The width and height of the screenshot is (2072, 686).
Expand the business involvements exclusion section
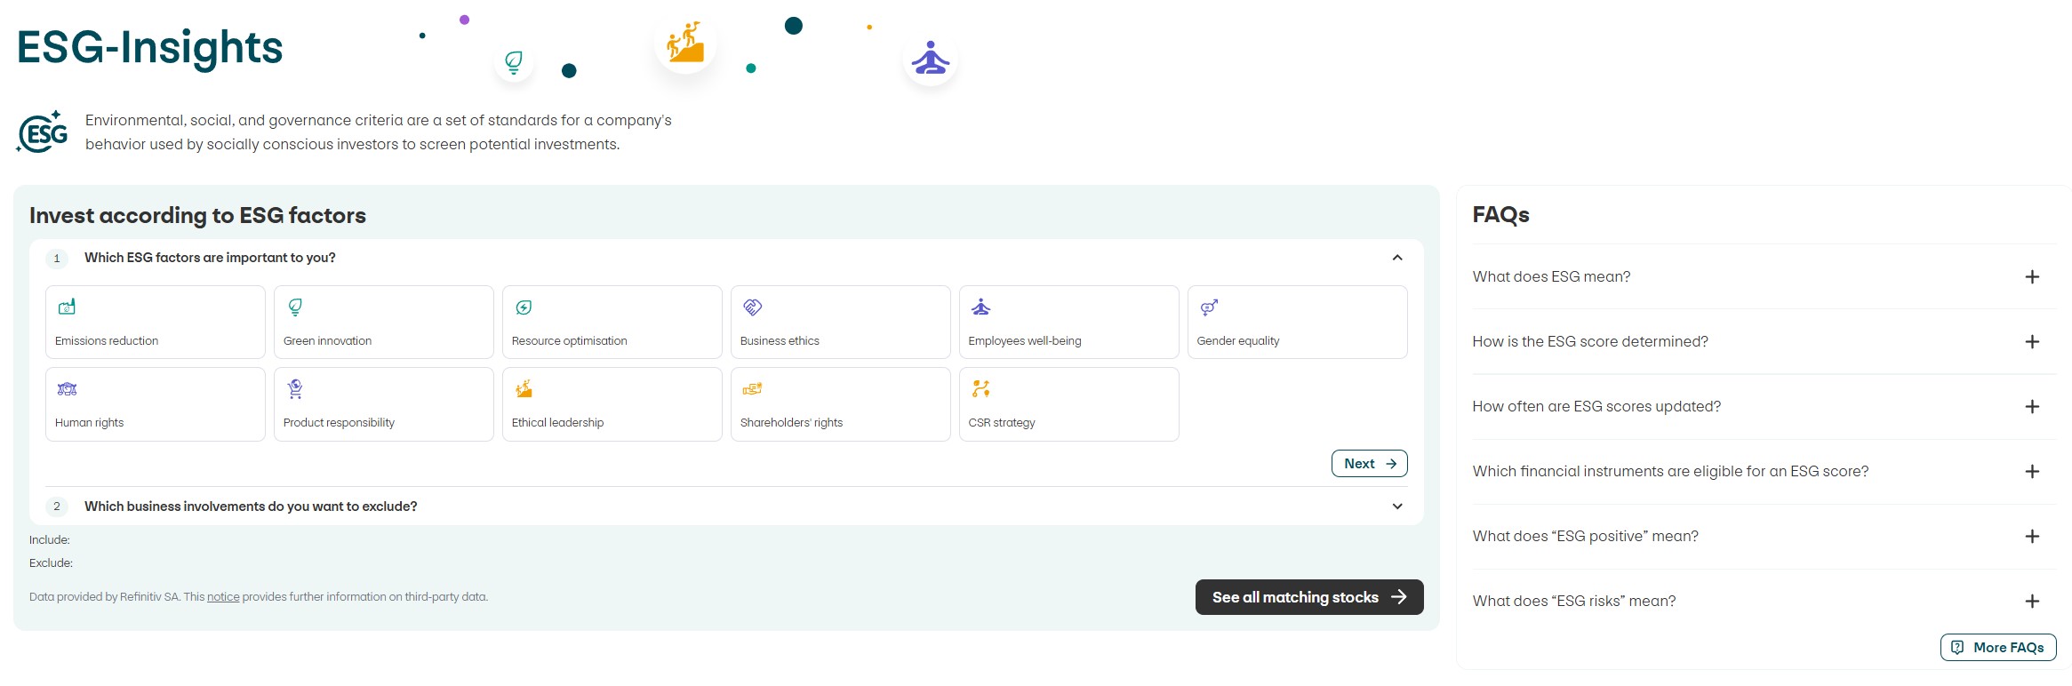[x=1396, y=507]
